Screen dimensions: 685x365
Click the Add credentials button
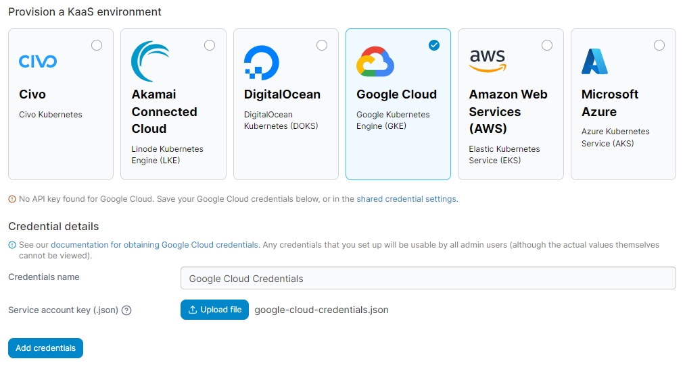(x=45, y=348)
